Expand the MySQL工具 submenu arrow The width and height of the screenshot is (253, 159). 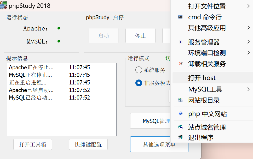(249, 89)
